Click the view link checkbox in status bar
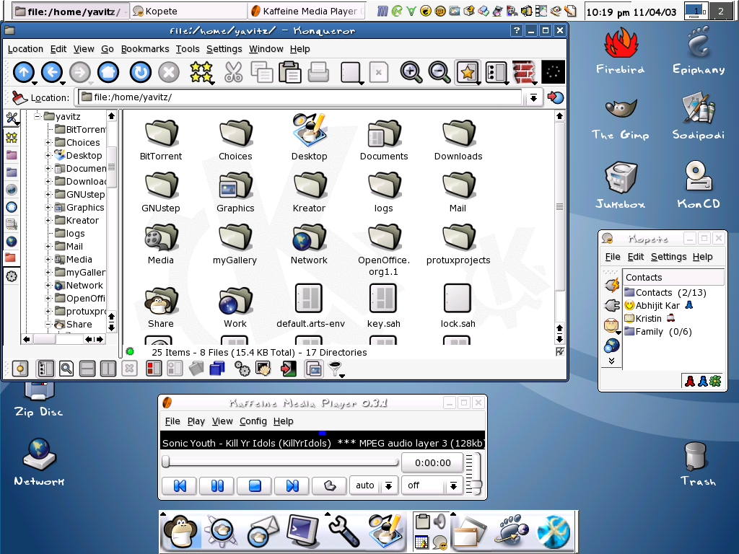 click(x=560, y=351)
